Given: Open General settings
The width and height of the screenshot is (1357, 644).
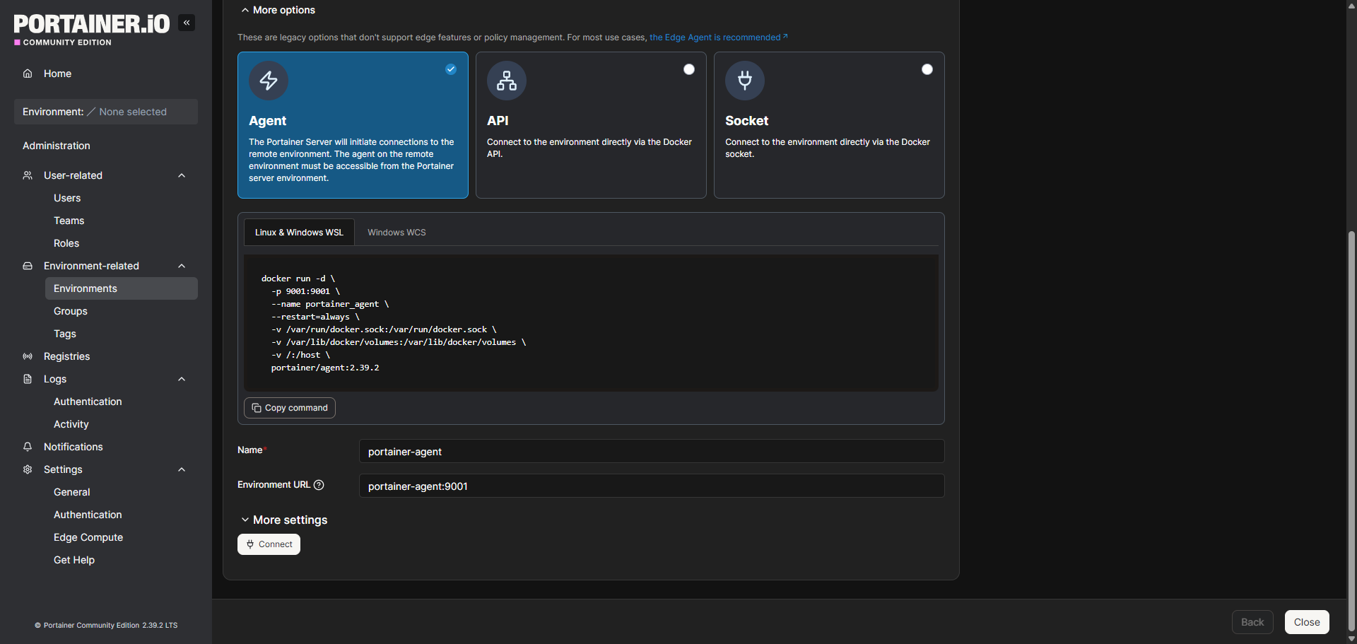Looking at the screenshot, I should (x=72, y=492).
